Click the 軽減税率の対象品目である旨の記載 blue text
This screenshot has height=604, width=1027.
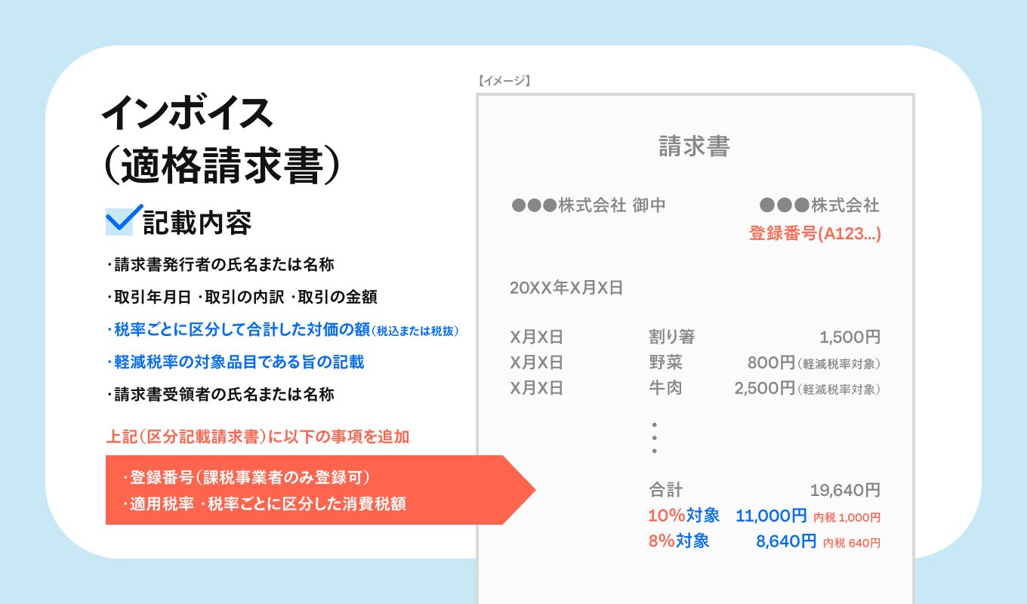(234, 362)
